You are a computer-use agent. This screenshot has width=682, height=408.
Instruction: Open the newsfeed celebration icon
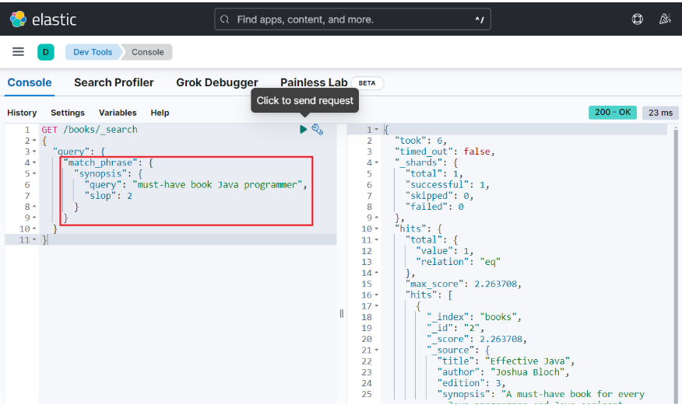tap(665, 19)
